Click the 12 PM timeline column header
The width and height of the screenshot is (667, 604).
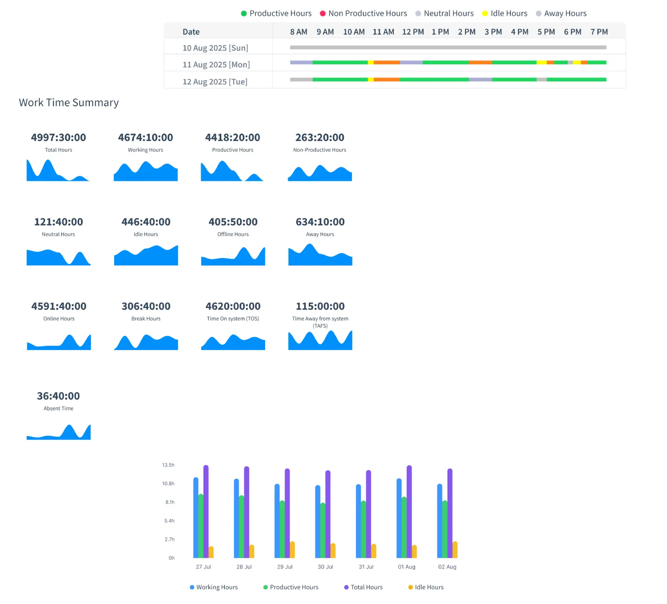click(x=413, y=32)
